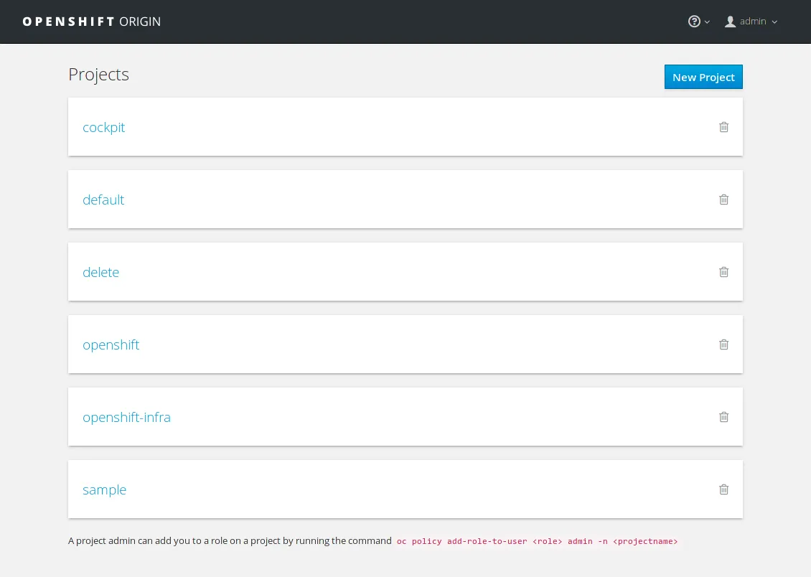Select the oc policy add-role-to-user command text

click(x=538, y=541)
